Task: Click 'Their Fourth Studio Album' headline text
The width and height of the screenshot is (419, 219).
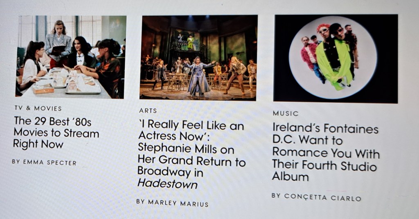Action: (324, 171)
